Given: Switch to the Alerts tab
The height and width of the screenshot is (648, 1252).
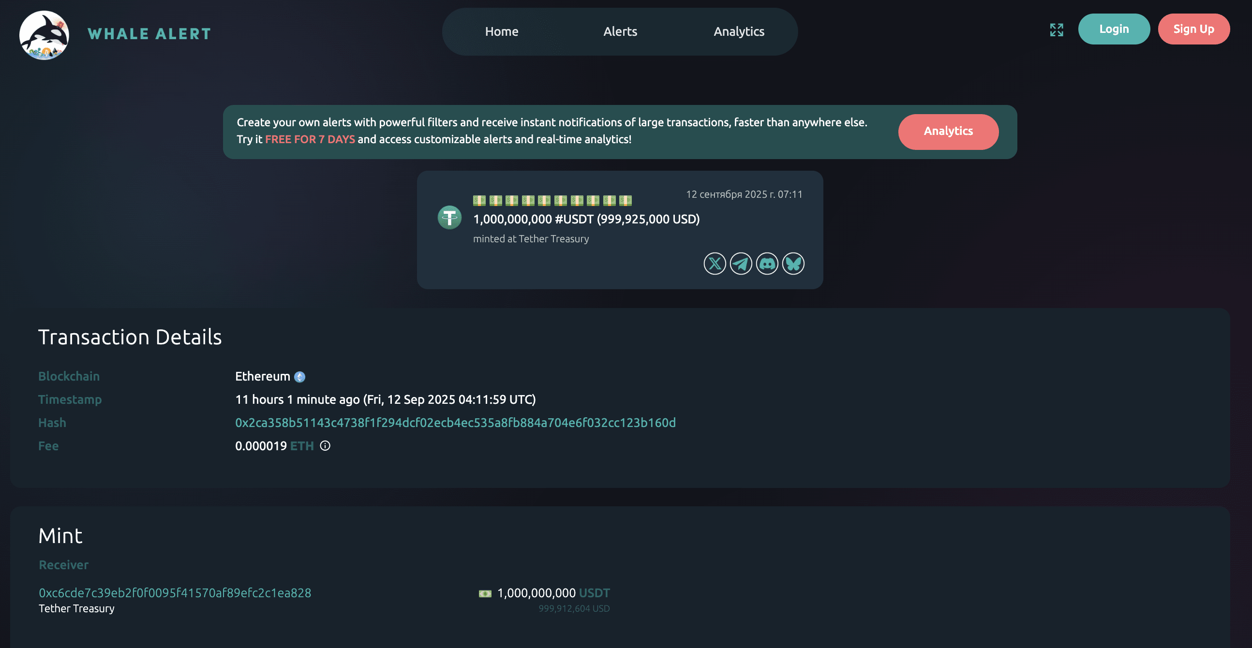Looking at the screenshot, I should click(620, 31).
